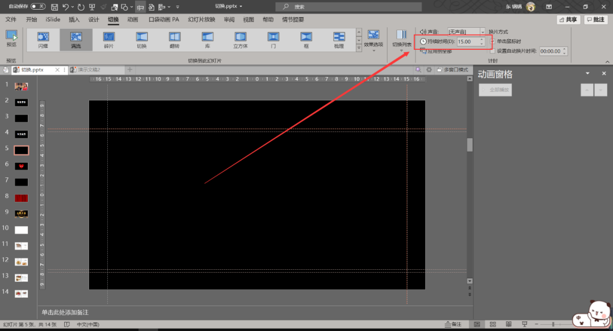613x331 pixels.
Task: Open the 动画 ribbon tab
Action: pos(133,19)
